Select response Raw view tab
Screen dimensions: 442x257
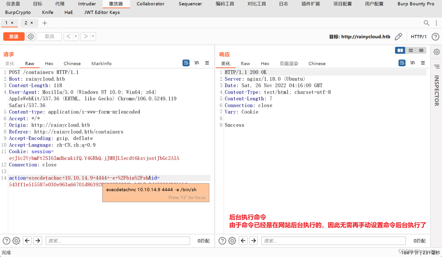(x=245, y=63)
